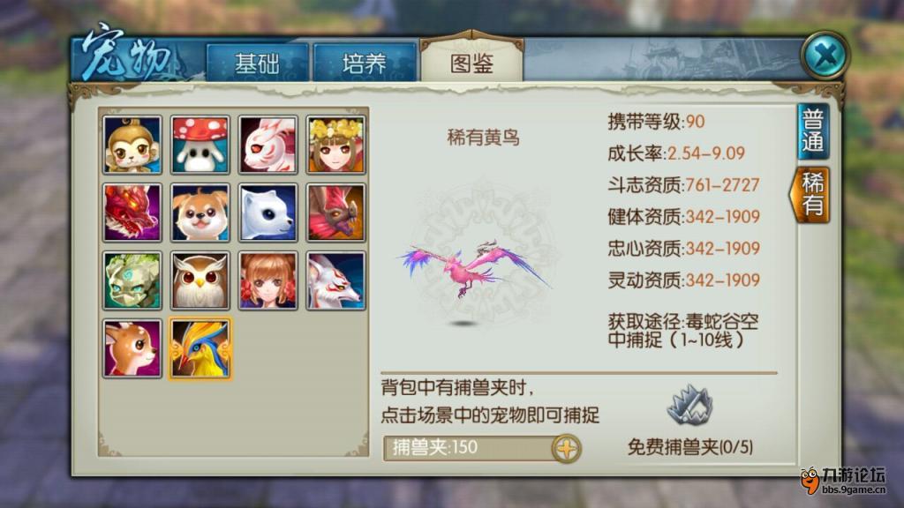Image resolution: width=904 pixels, height=508 pixels.
Task: Switch to the 基础 tab
Action: (257, 63)
